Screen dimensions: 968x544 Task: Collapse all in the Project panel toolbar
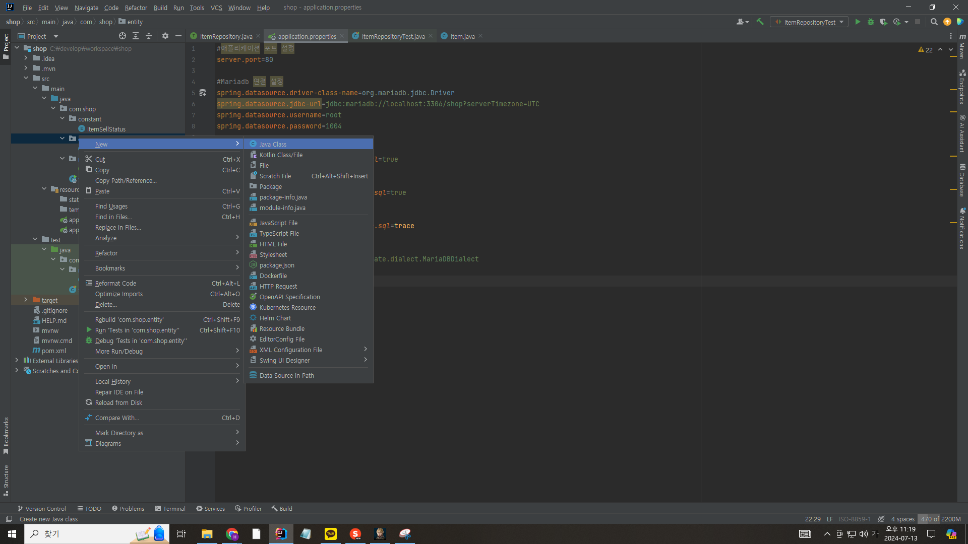(149, 36)
